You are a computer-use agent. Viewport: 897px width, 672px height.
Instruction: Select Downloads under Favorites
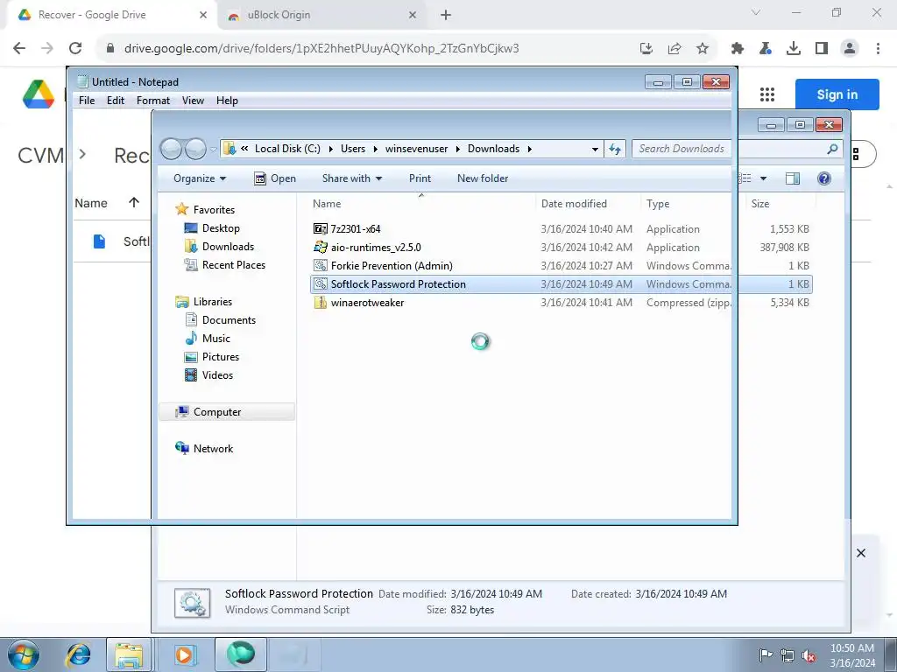tap(228, 246)
